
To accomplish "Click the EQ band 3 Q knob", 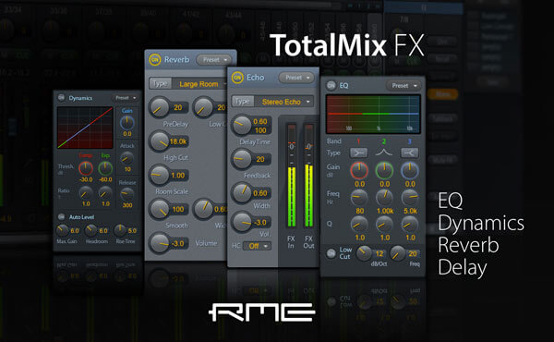I will 410,225.
